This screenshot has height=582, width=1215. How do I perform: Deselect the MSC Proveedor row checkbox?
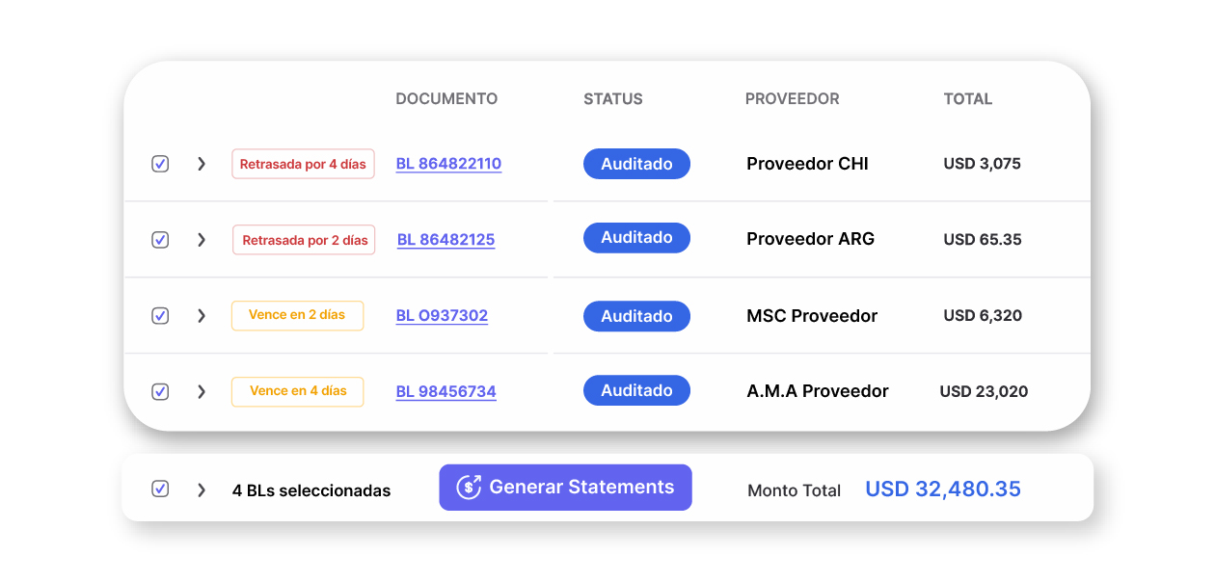tap(160, 316)
